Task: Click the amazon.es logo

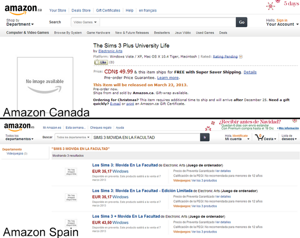Action: tap(19, 126)
